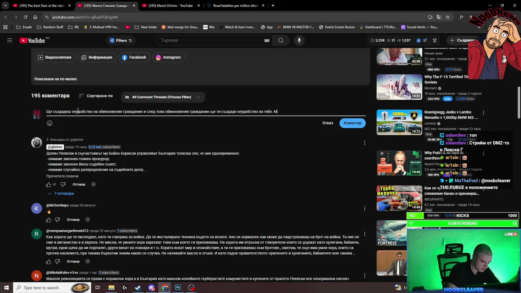Image resolution: width=521 pixels, height=293 pixels.
Task: Go back with the browser back arrow
Action: point(6,17)
